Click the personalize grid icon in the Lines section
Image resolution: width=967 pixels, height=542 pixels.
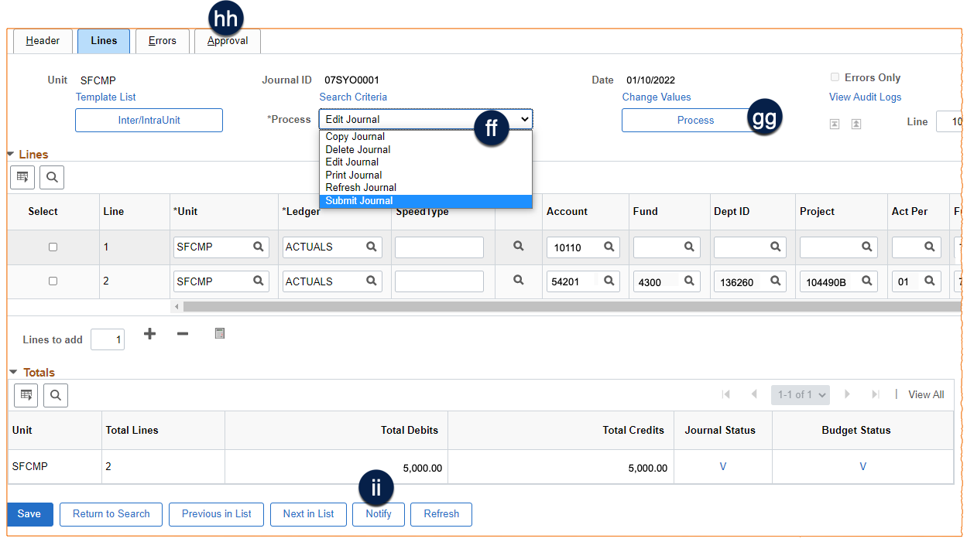tap(22, 177)
